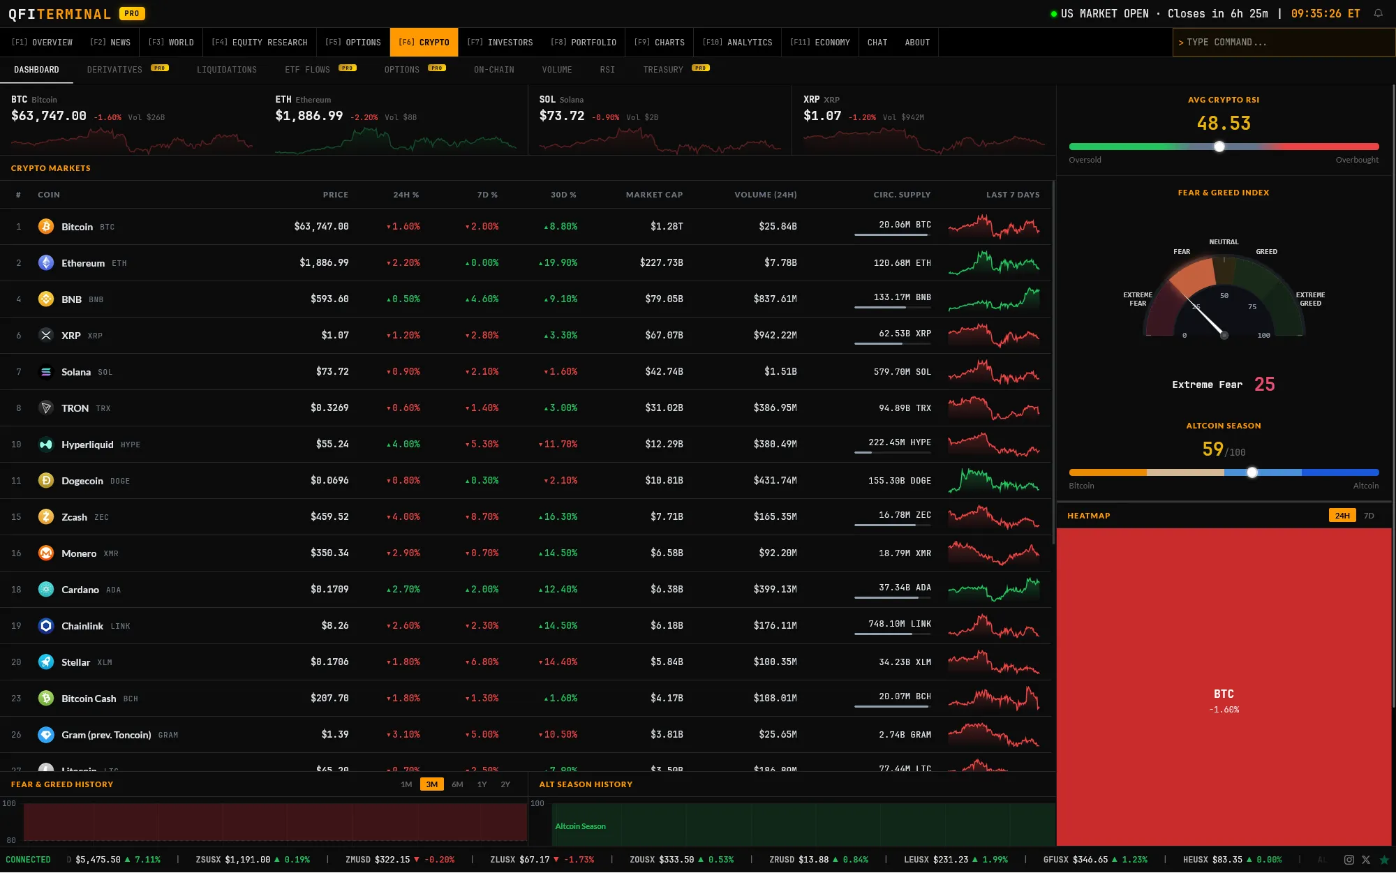The width and height of the screenshot is (1396, 873).
Task: Sort table by Market Cap column
Action: pyautogui.click(x=654, y=195)
